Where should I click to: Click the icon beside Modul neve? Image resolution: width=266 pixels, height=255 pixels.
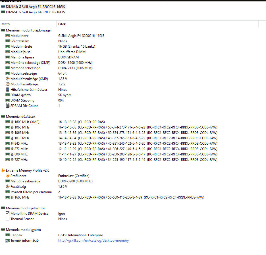(7, 35)
